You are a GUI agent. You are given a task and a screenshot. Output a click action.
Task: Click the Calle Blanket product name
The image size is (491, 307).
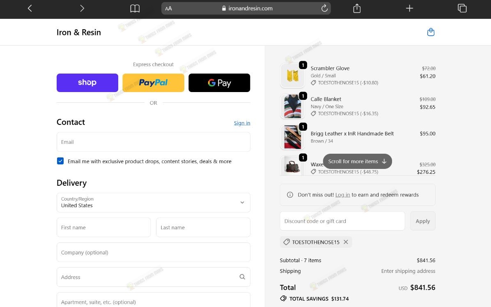click(326, 99)
